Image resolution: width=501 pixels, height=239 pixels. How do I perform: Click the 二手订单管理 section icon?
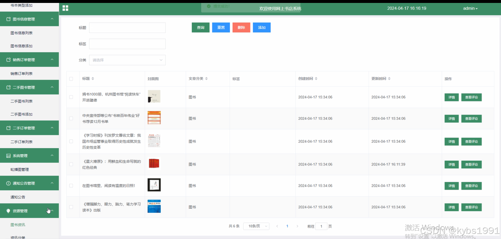coord(8,128)
